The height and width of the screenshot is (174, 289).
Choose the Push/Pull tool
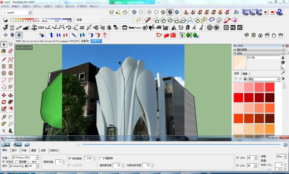pos(11,95)
